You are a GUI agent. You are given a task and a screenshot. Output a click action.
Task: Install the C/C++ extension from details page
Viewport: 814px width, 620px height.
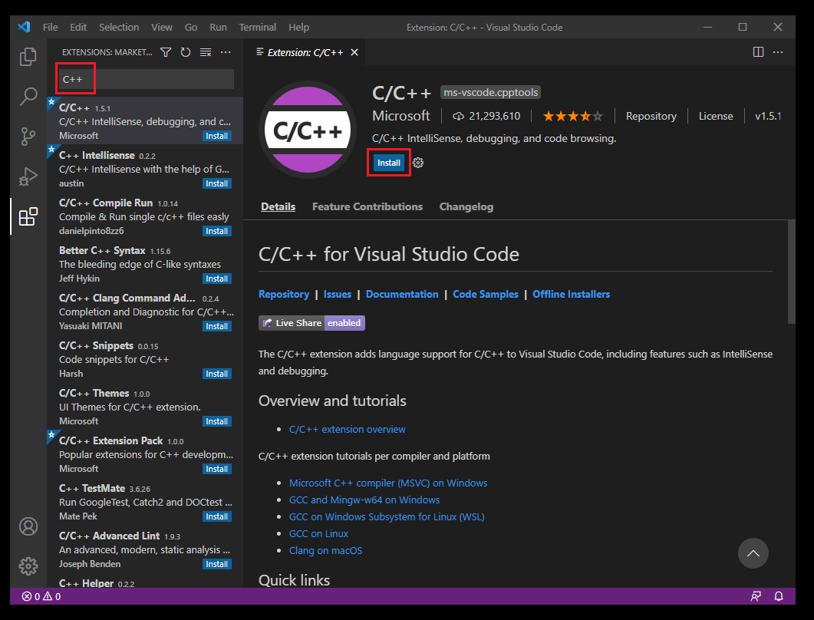pos(388,163)
